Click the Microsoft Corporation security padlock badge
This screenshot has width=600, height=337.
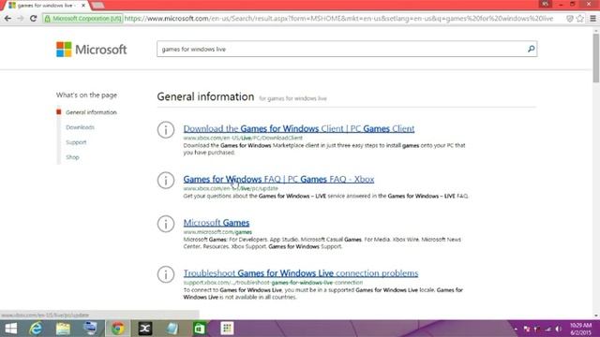tap(82, 19)
